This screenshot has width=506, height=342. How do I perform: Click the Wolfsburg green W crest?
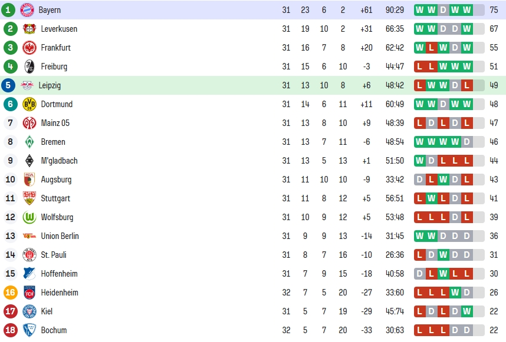coord(29,217)
